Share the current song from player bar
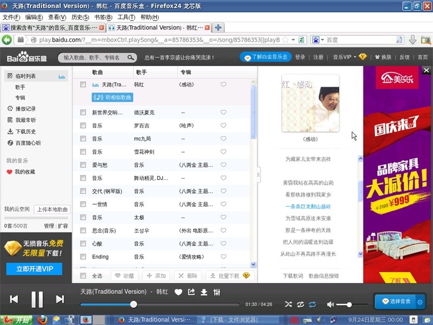 (192, 292)
